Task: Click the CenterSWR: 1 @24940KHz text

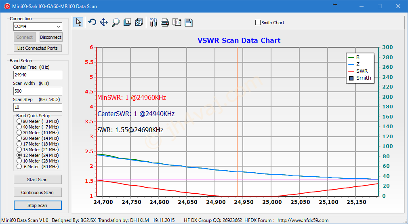Action: point(136,114)
